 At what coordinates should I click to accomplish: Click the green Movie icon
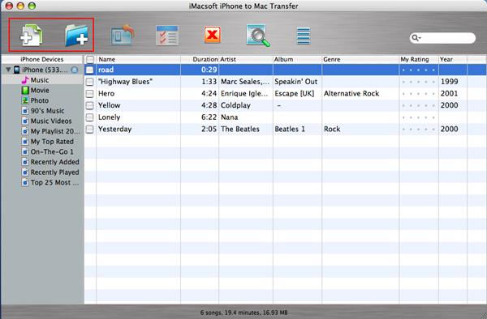[x=25, y=90]
